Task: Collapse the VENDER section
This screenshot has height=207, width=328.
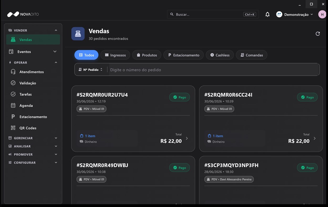Action: click(56, 30)
